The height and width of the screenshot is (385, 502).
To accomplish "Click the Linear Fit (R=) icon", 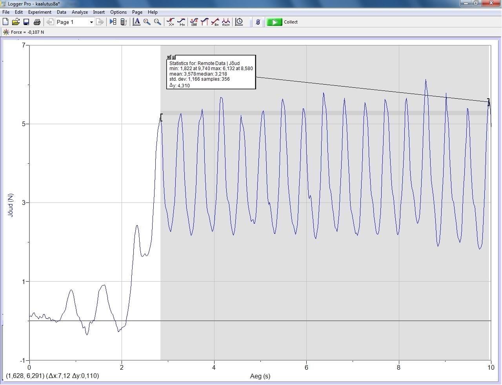I will [215, 22].
